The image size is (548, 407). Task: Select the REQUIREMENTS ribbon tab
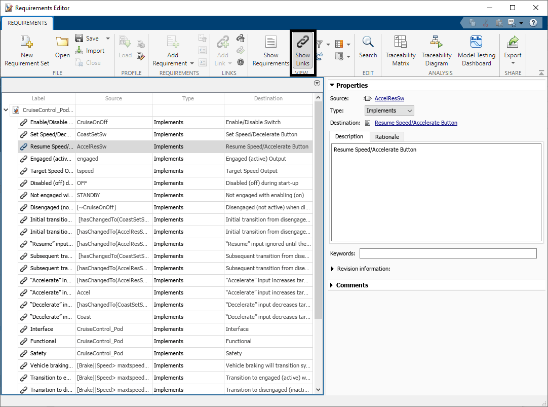pyautogui.click(x=27, y=23)
